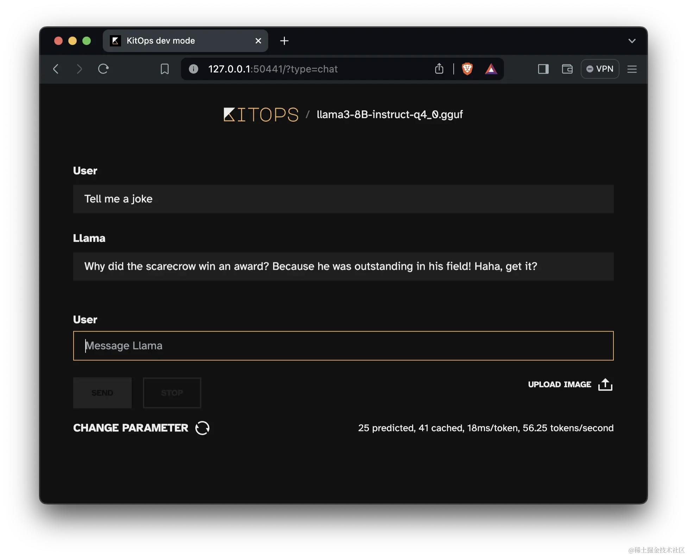The width and height of the screenshot is (687, 556).
Task: Click the share icon in address bar
Action: click(x=439, y=69)
